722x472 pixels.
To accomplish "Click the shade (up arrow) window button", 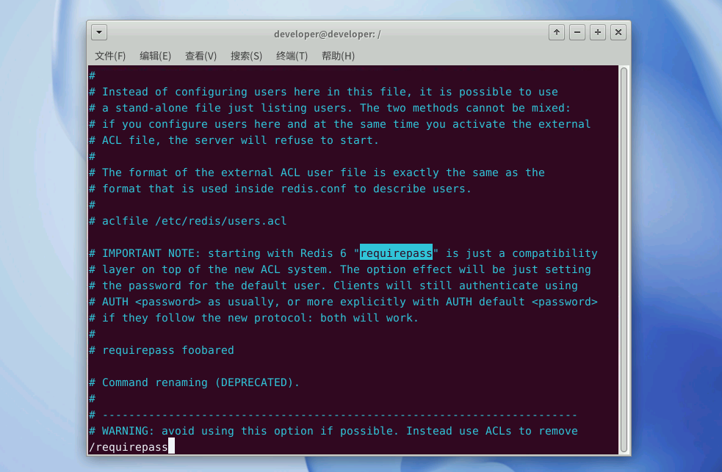I will [557, 32].
